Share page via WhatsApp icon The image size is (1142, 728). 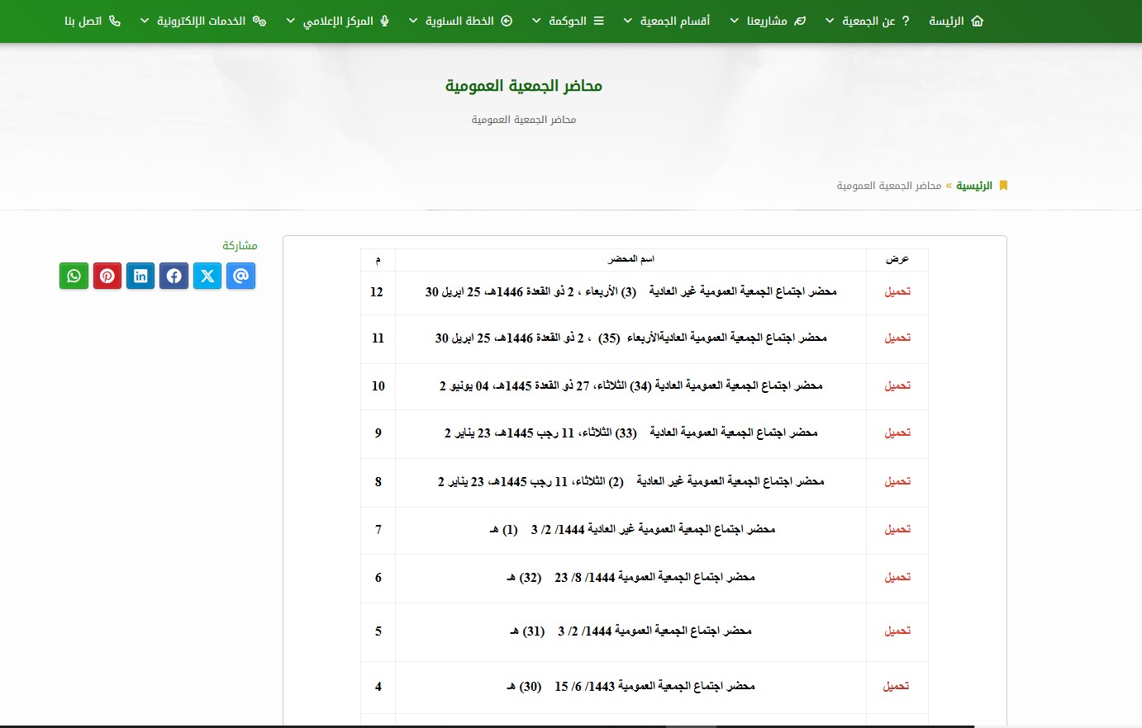(74, 276)
